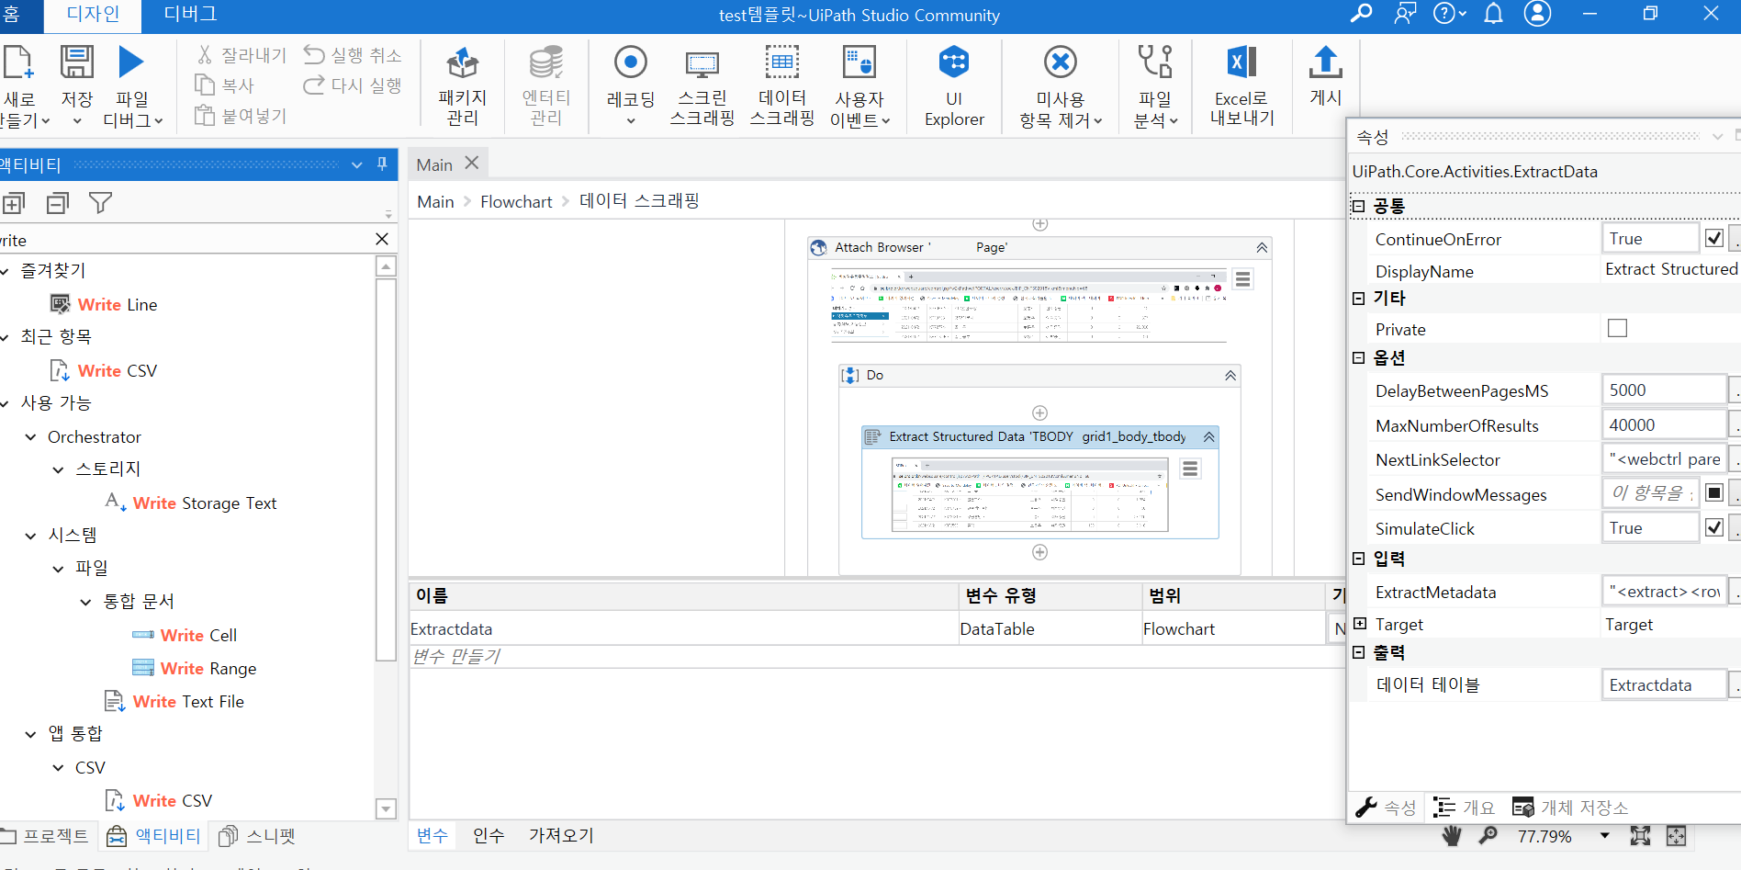This screenshot has width=1741, height=870.
Task: Collapse Extract Structured Data activity
Action: tap(1208, 437)
